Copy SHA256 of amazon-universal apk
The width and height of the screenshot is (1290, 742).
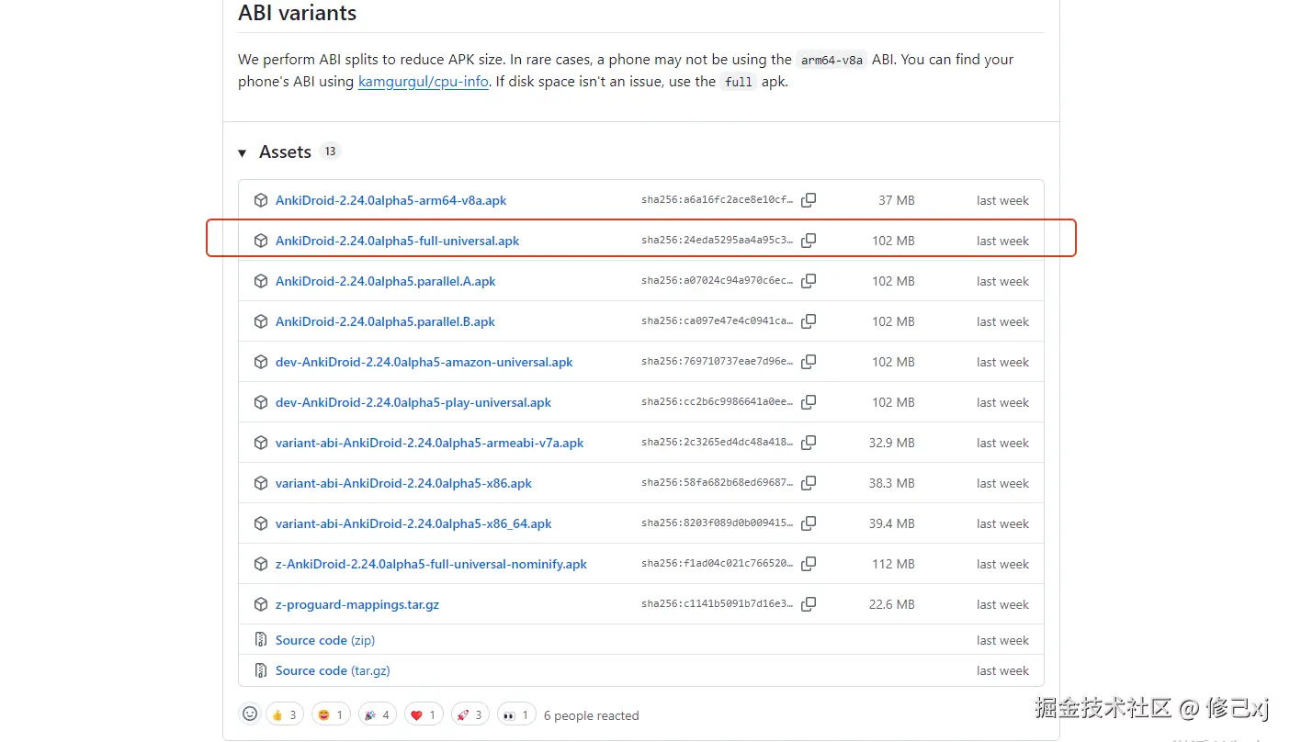pos(809,362)
